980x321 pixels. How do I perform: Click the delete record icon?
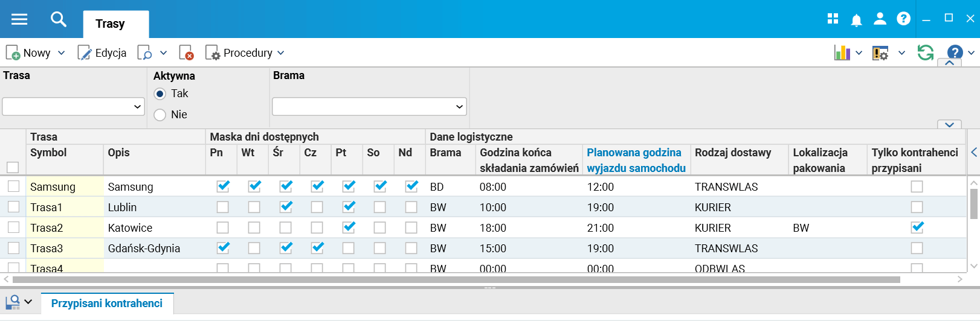pyautogui.click(x=187, y=53)
